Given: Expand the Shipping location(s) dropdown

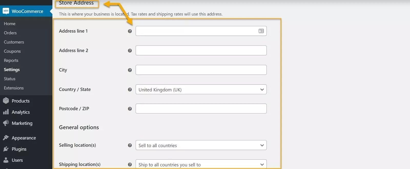Looking at the screenshot, I should pyautogui.click(x=201, y=164).
